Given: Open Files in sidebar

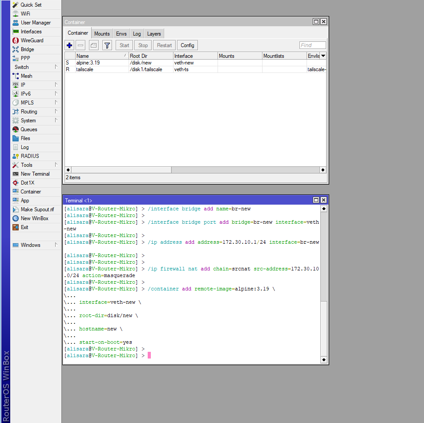Looking at the screenshot, I should click(36, 138).
